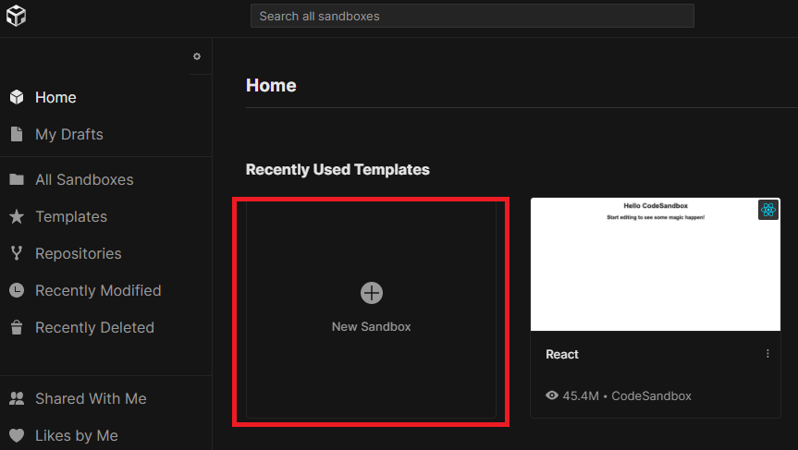Click the Recently Used Templates heading
798x450 pixels.
[x=338, y=169]
